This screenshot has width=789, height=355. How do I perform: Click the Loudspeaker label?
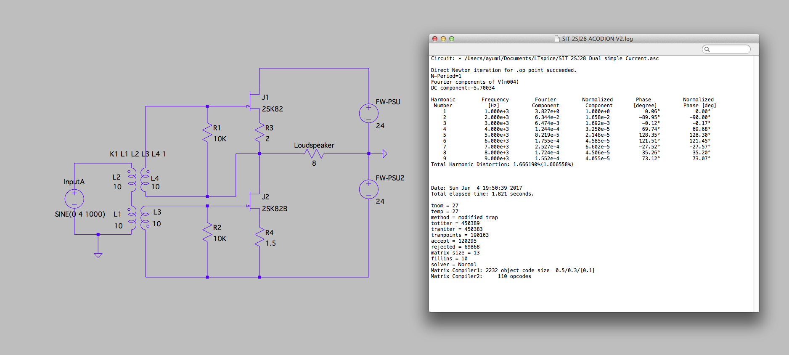click(314, 145)
